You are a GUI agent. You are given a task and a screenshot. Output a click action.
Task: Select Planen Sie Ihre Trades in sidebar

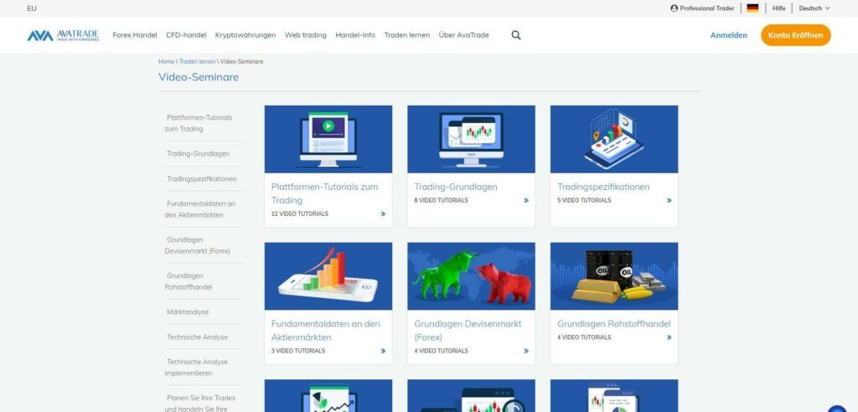coord(200,403)
